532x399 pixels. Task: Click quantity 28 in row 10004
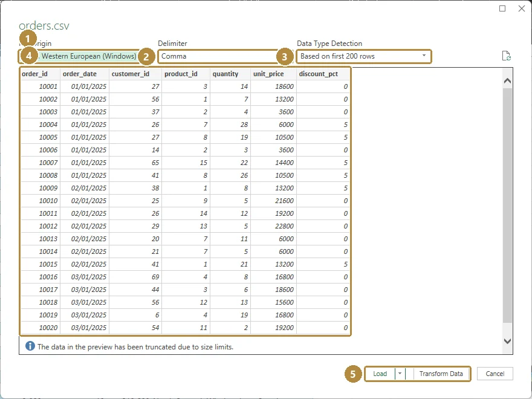click(x=230, y=125)
